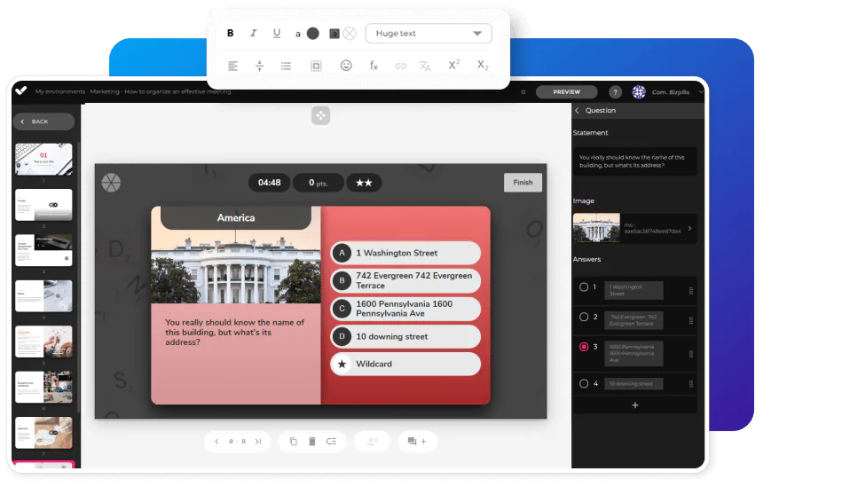
Task: Insert an emoji from the toolbar
Action: [x=346, y=66]
